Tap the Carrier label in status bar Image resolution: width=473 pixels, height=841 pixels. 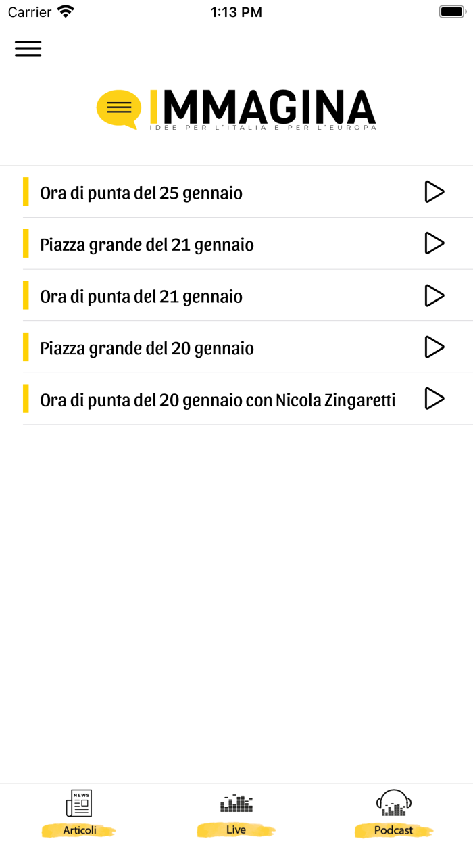(x=28, y=11)
